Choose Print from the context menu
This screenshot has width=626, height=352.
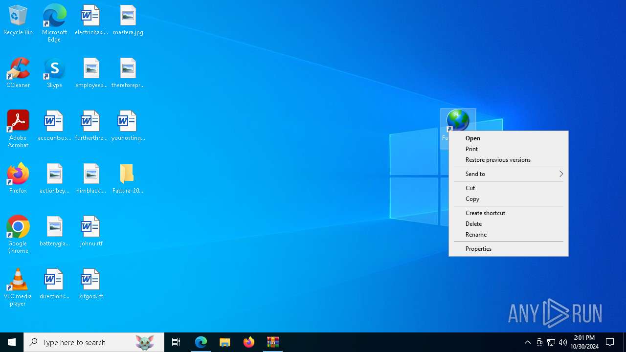(509, 149)
